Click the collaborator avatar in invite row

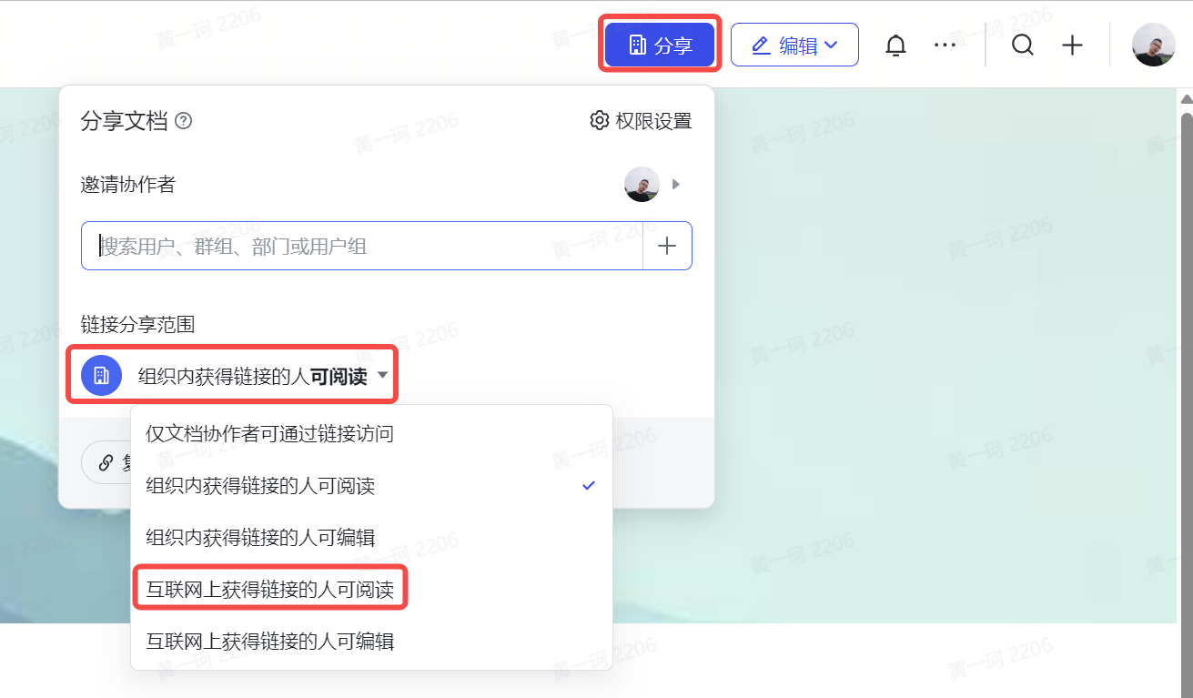[642, 185]
